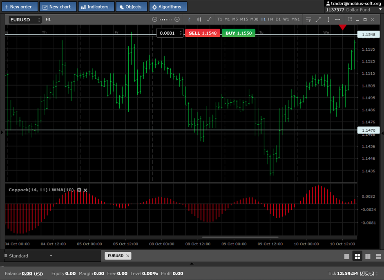Open Coppock indicator settings gear

coord(79,190)
